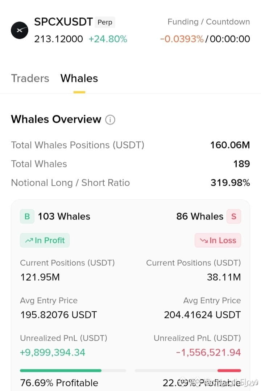Select the 86 Whales short heading

[x=200, y=216]
